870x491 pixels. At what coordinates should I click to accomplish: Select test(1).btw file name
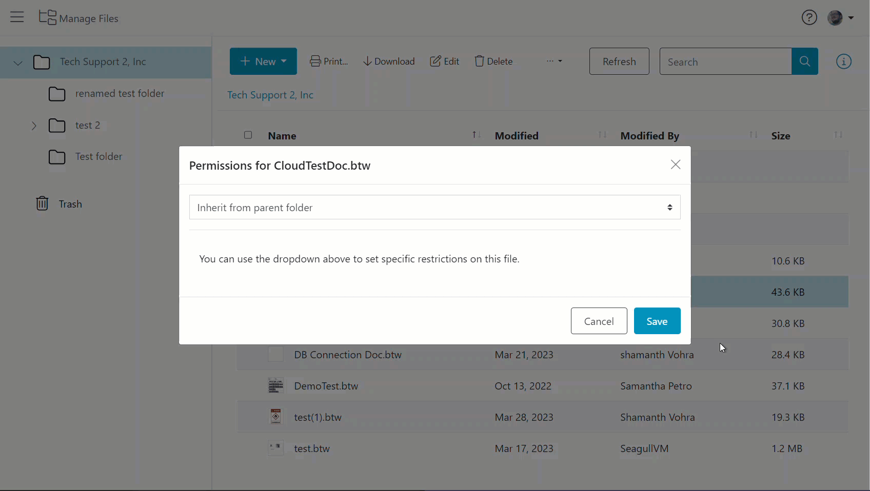coord(318,417)
